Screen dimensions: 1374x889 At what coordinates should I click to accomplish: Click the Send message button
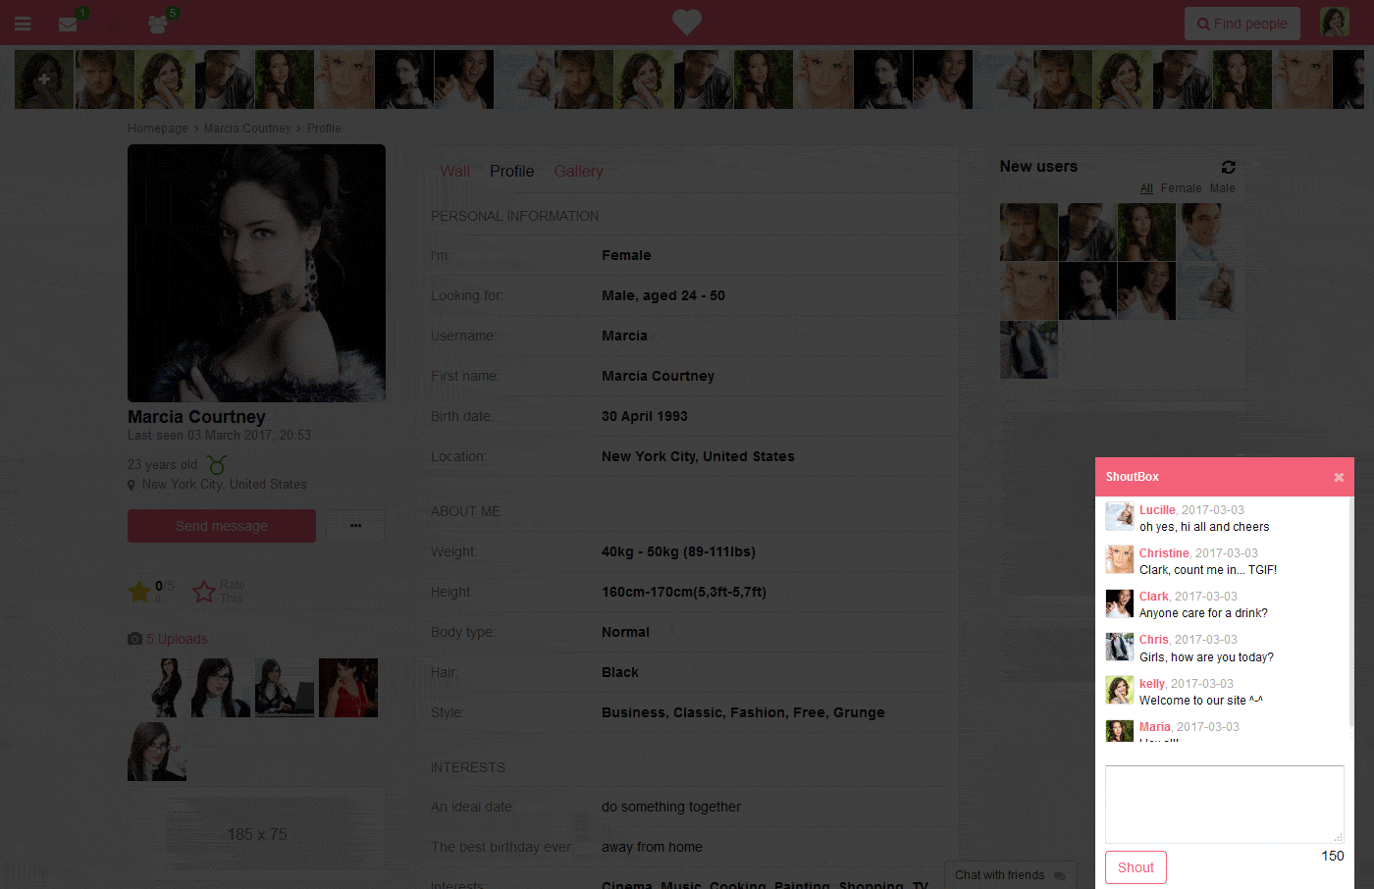coord(222,526)
